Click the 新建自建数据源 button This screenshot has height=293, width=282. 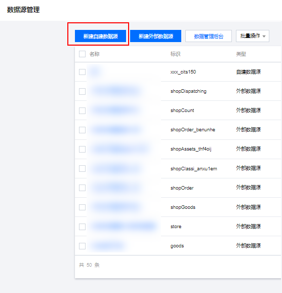[100, 36]
